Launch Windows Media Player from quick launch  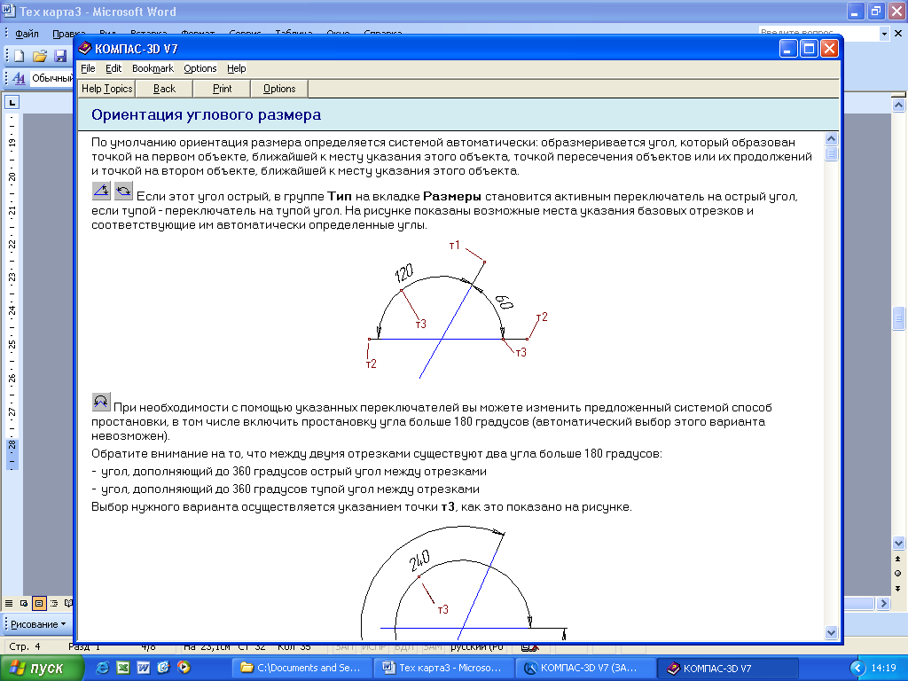pyautogui.click(x=184, y=667)
